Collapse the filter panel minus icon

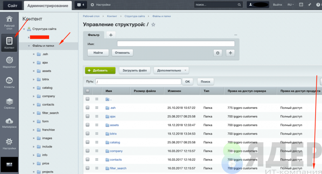click(x=235, y=35)
